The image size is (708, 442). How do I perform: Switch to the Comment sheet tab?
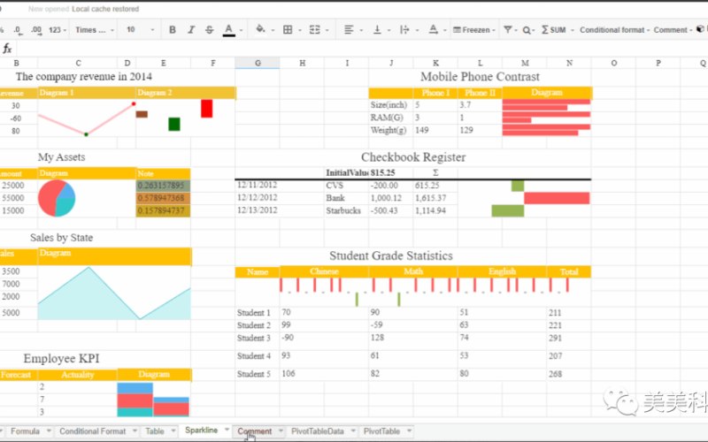tap(255, 431)
